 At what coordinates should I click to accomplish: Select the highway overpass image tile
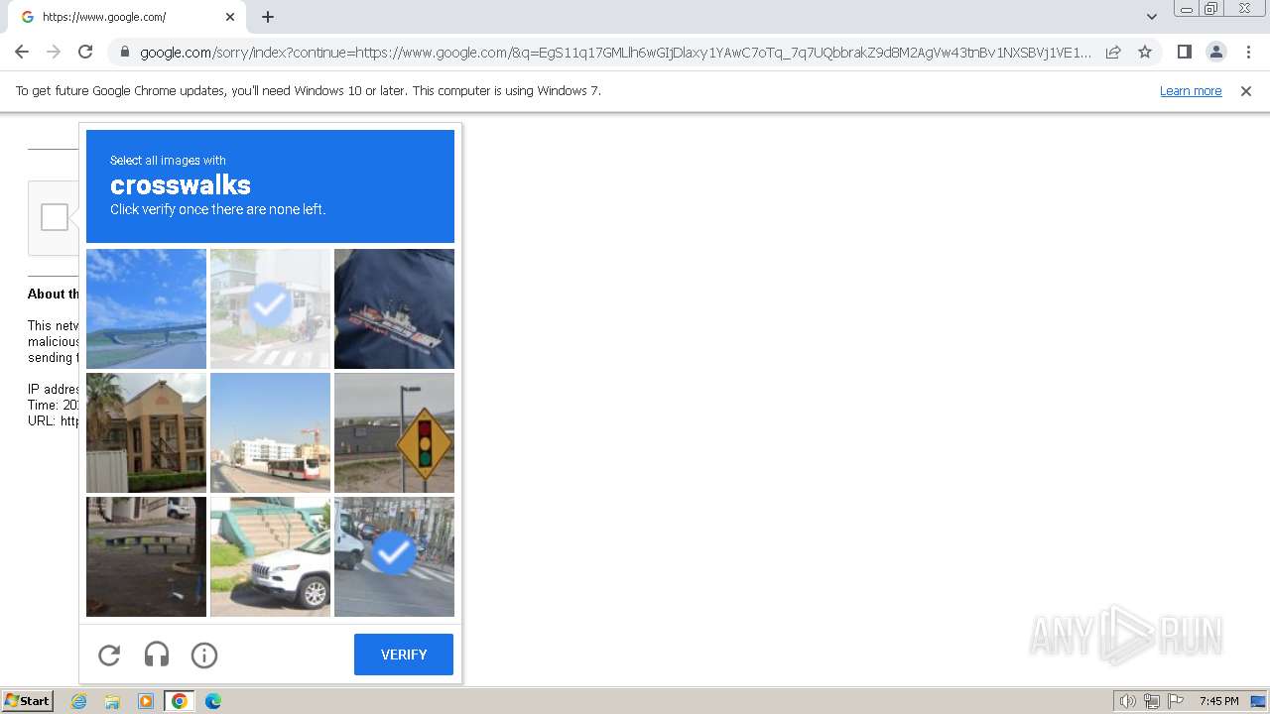(146, 308)
